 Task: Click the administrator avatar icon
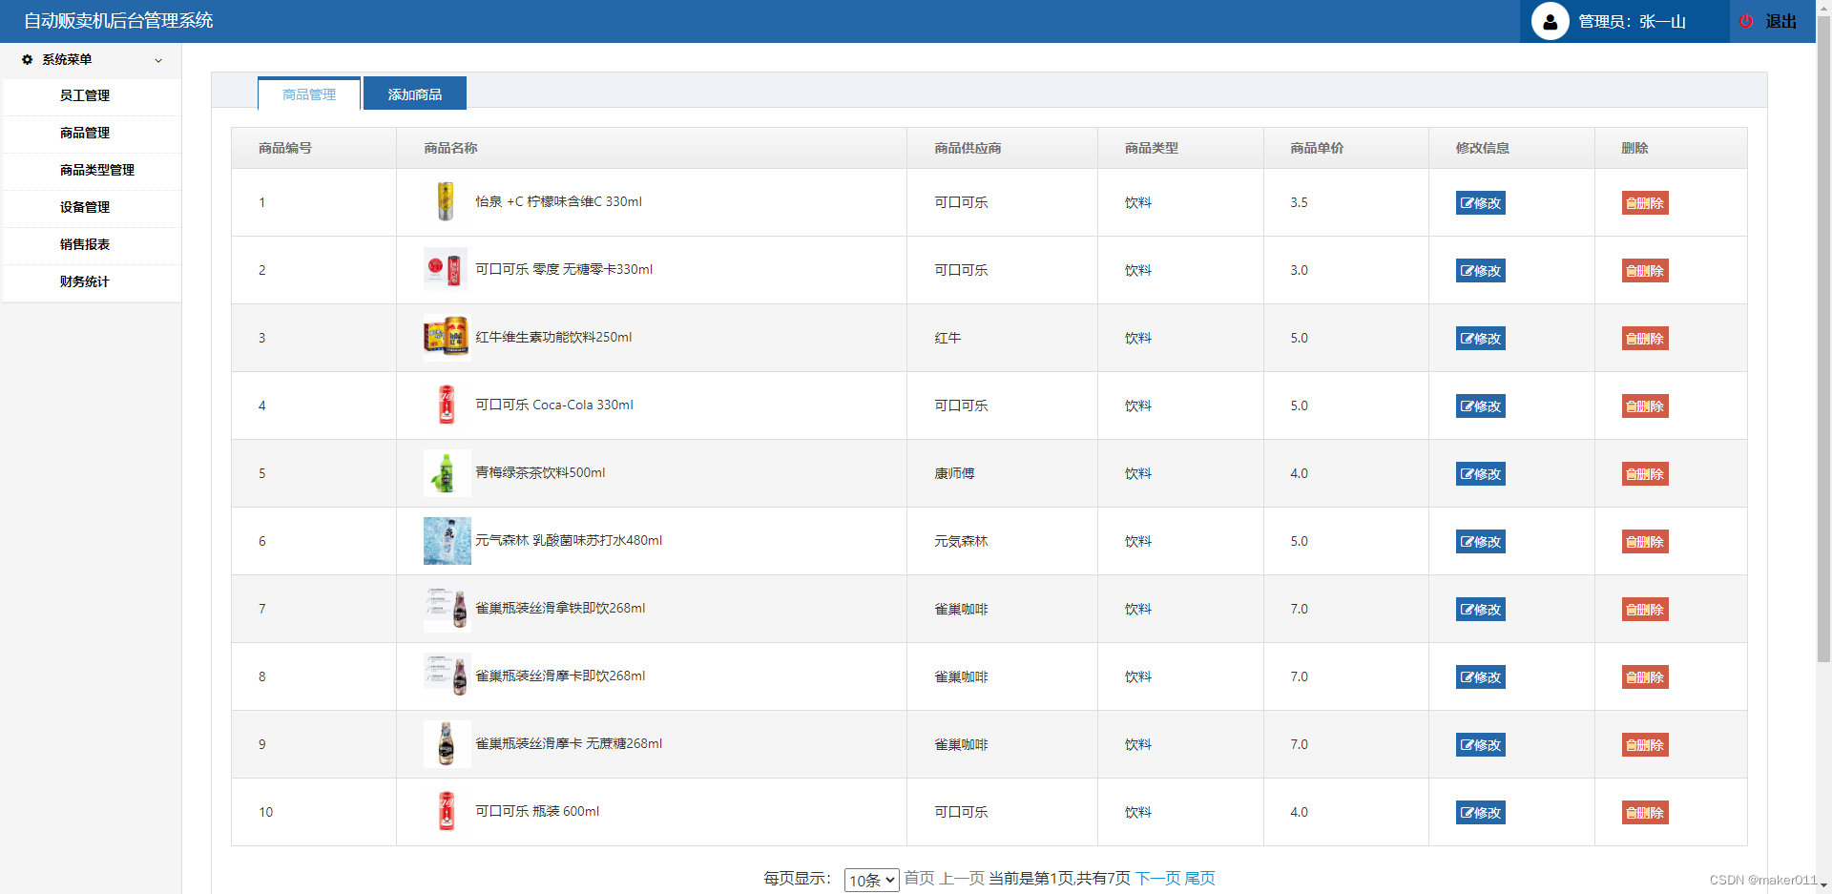(1550, 21)
